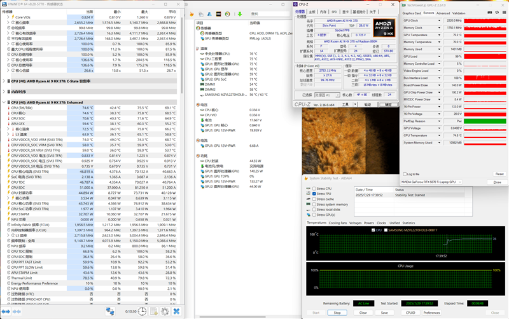
Task: Open the RTX 5070 Ti GPU selection dropdown
Action: tap(431, 182)
